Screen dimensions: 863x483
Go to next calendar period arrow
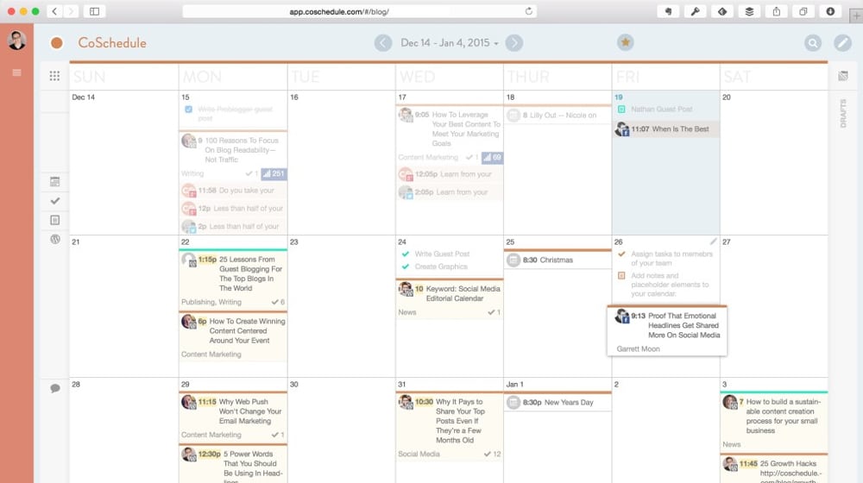514,43
